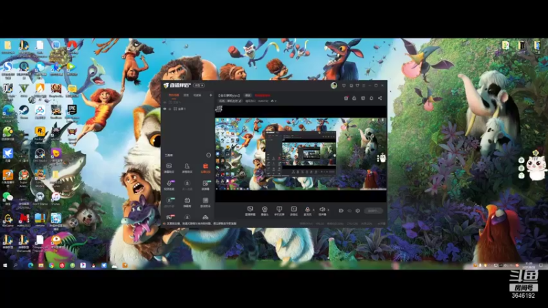Switch to the second scene tab
The height and width of the screenshot is (308, 548).
pos(186,95)
